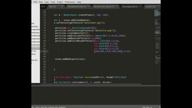
Task: Select the DemoWaterFall.hx tab
Action: [x=130, y=7]
